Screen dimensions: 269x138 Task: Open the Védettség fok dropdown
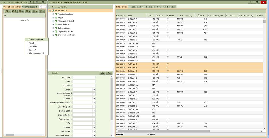(94, 107)
